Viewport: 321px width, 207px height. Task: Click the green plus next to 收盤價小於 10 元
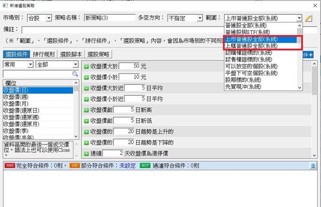pyautogui.click(x=87, y=77)
